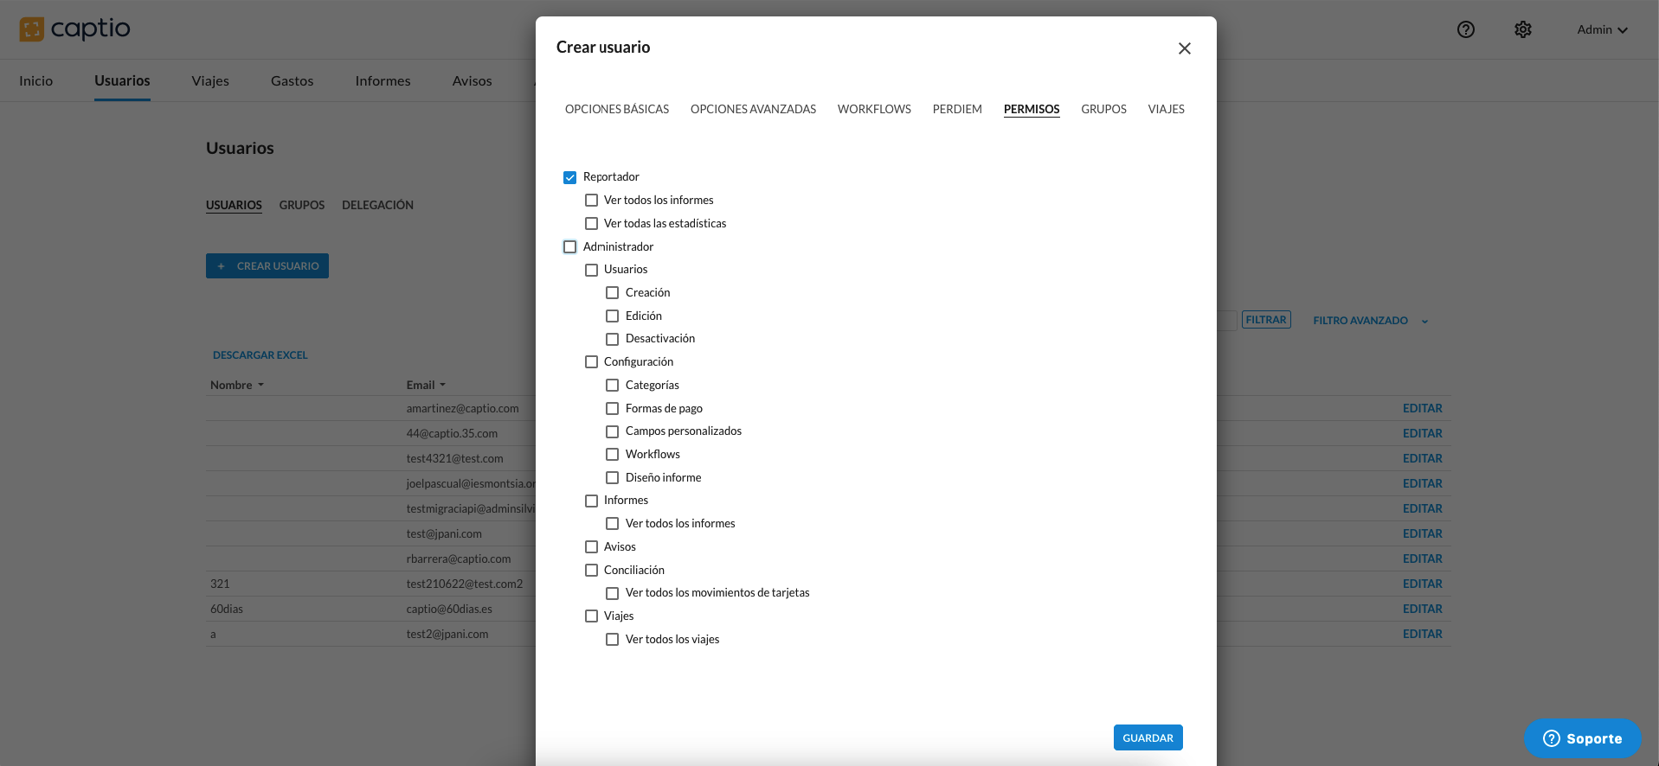The image size is (1659, 766).
Task: Select the Usuarios sub-tab on page
Action: pyautogui.click(x=234, y=206)
